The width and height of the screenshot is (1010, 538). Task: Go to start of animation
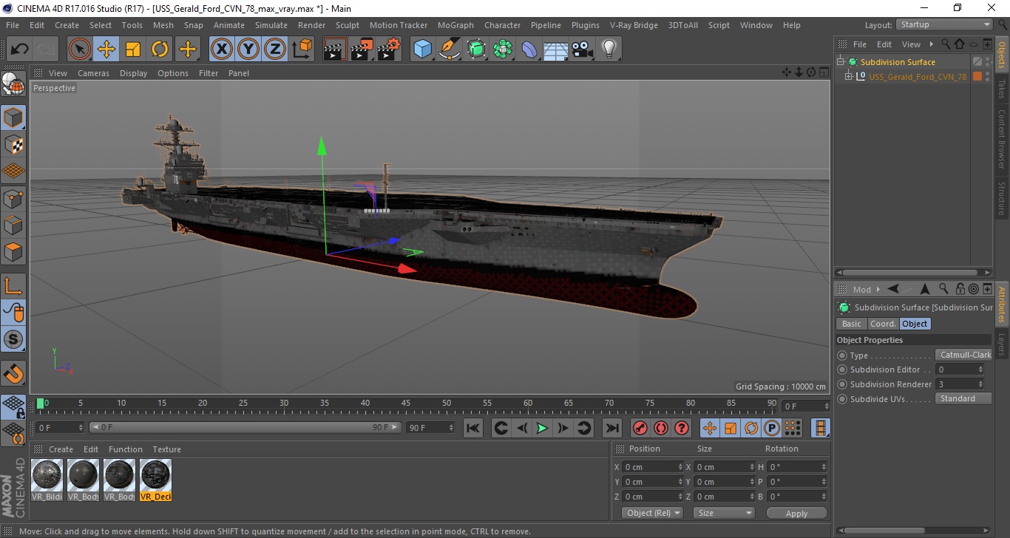(x=473, y=428)
